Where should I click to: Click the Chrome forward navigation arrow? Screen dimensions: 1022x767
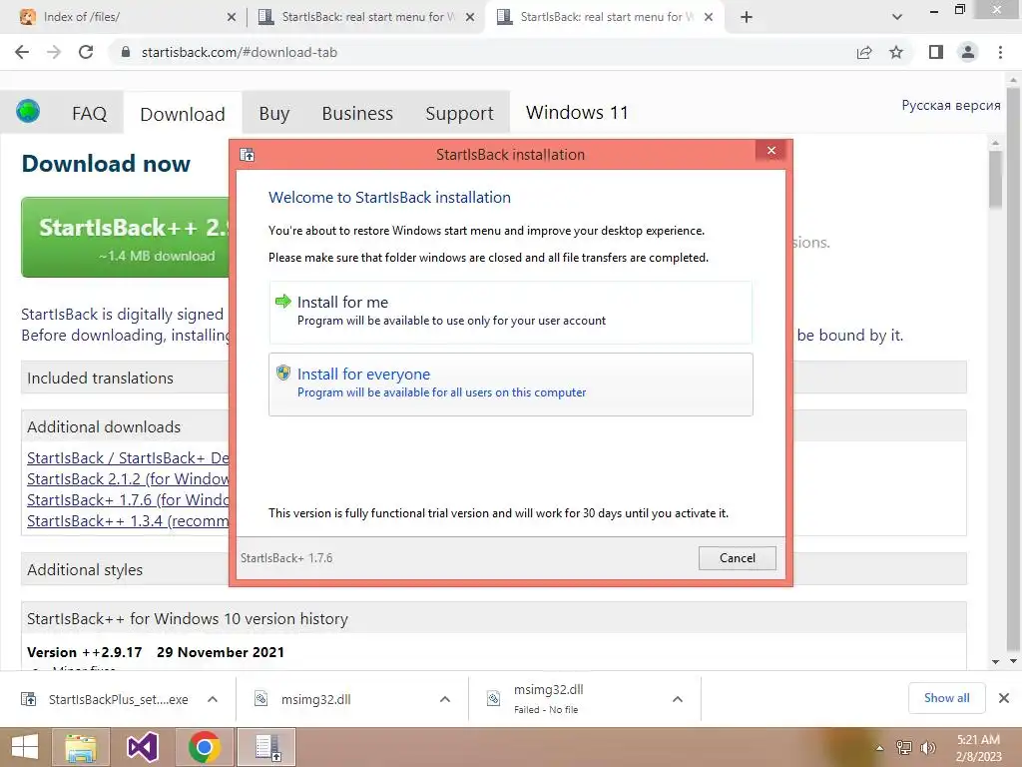coord(54,52)
